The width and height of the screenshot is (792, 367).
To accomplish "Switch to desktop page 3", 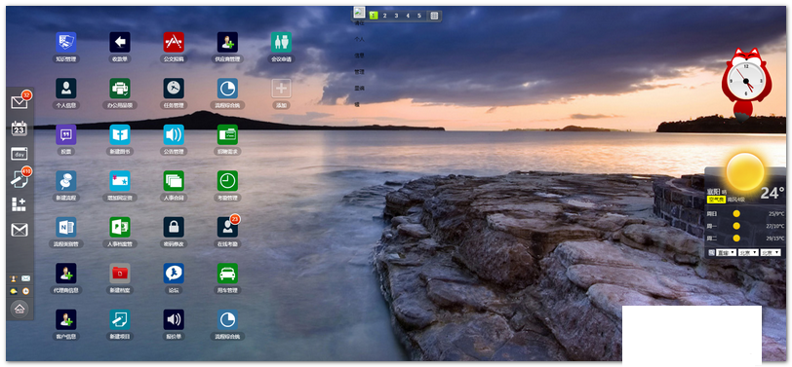I will tap(397, 16).
